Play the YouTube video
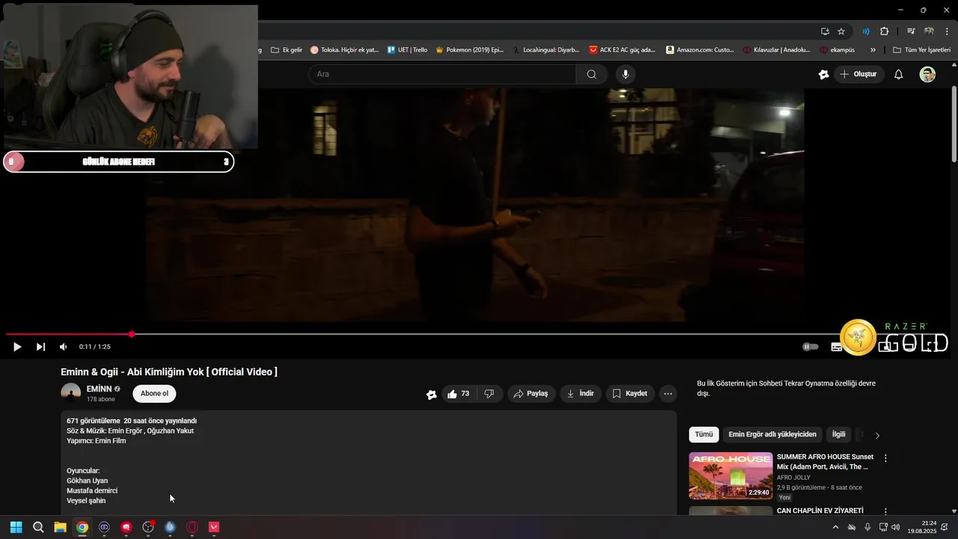Image resolution: width=958 pixels, height=539 pixels. (17, 347)
